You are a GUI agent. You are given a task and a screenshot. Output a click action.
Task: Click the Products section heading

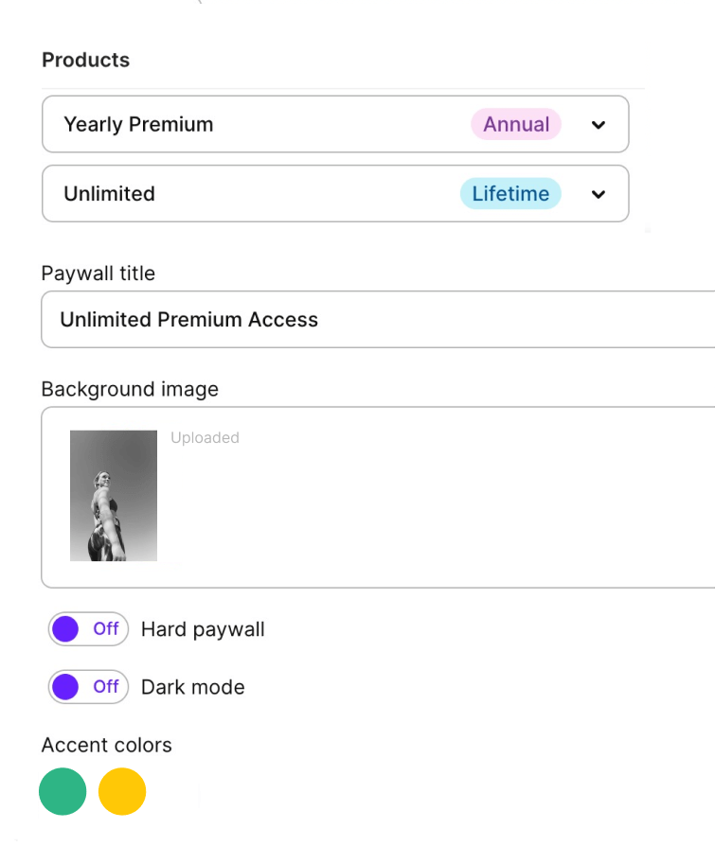86,60
